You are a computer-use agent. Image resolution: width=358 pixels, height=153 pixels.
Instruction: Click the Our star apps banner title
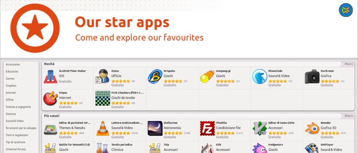(122, 23)
